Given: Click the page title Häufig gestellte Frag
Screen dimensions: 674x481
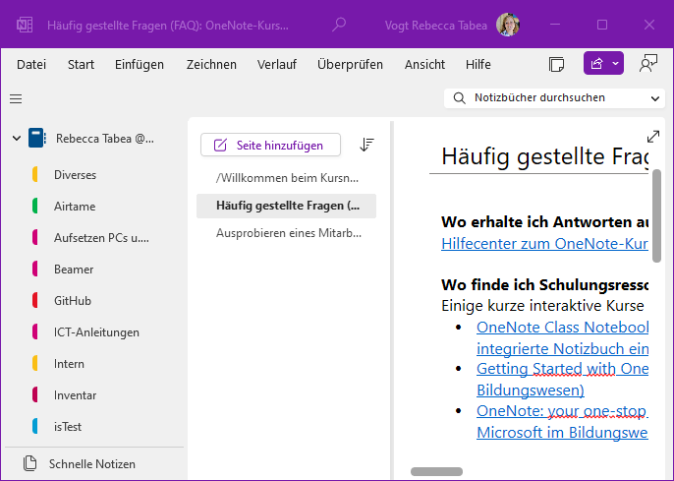Looking at the screenshot, I should click(x=544, y=156).
